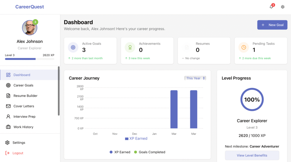Log out using the Logout link
The height and width of the screenshot is (162, 291).
pyautogui.click(x=18, y=153)
